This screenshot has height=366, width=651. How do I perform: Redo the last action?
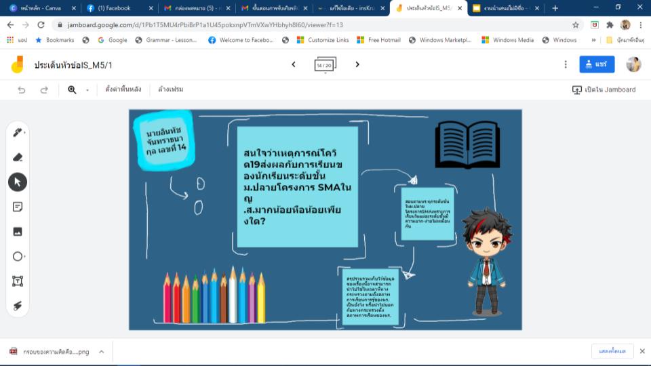pos(44,89)
